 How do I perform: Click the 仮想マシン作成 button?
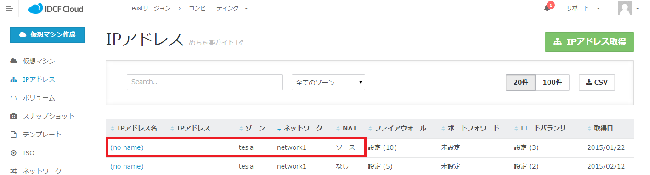coord(47,34)
